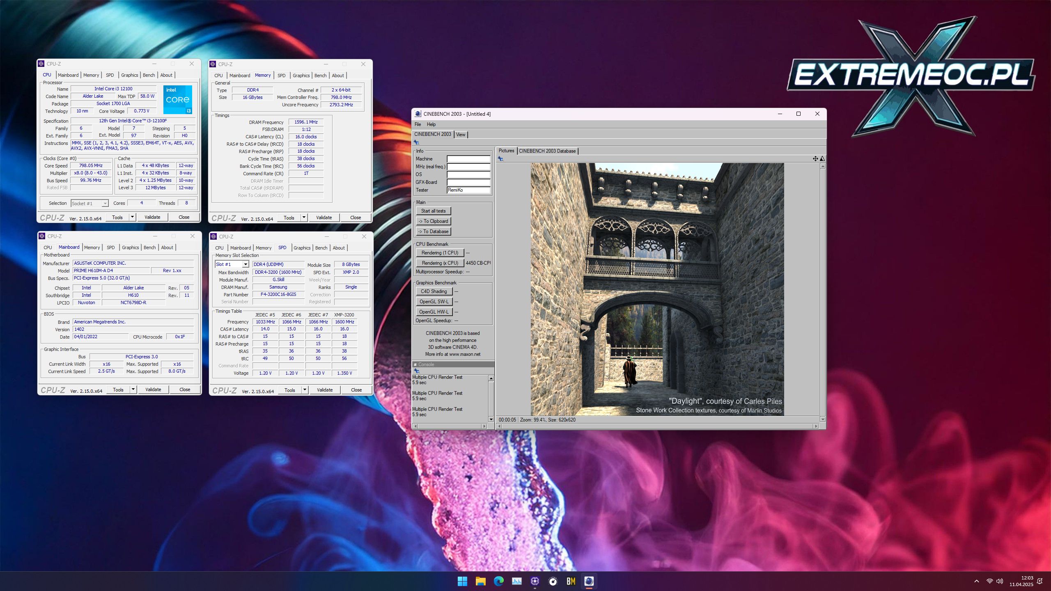Open the volume speaker tray icon
The image size is (1051, 591).
pos(1000,581)
